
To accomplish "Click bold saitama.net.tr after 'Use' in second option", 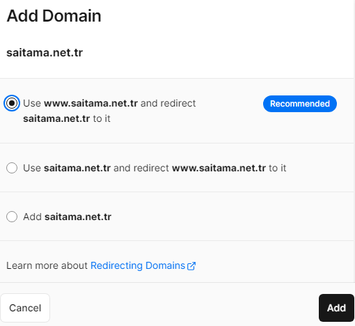I will pos(77,168).
